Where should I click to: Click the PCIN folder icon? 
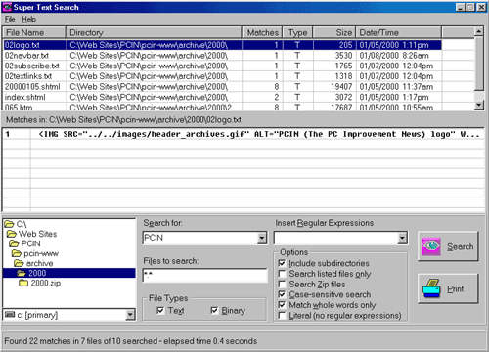click(x=14, y=243)
